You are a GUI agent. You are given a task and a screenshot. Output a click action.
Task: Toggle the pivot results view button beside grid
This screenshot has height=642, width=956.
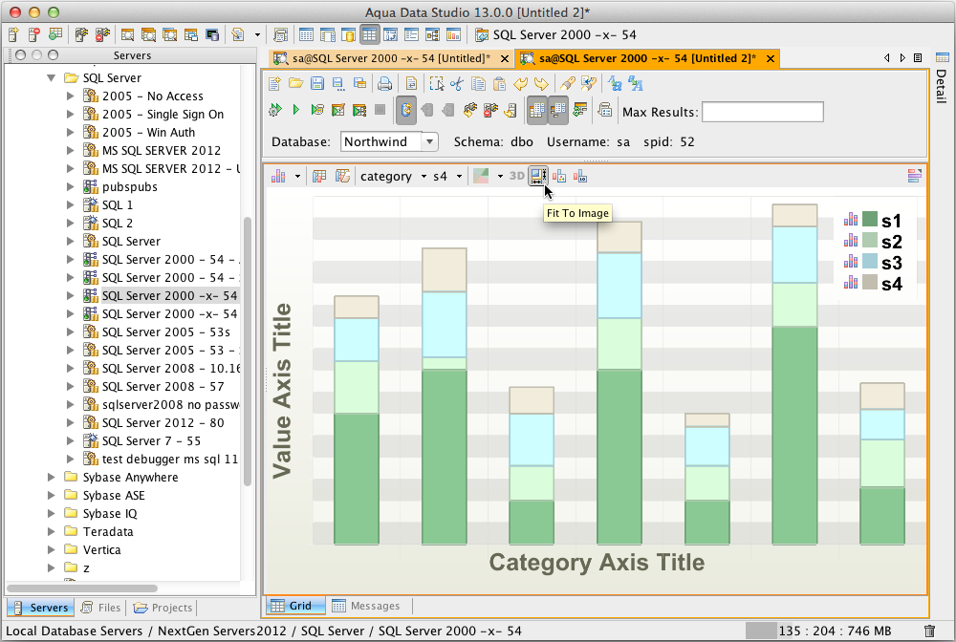(x=558, y=110)
